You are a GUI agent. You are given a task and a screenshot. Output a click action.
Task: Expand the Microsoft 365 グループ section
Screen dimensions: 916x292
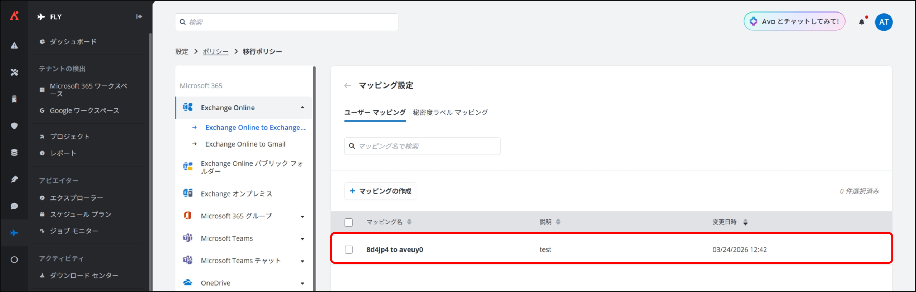(302, 216)
